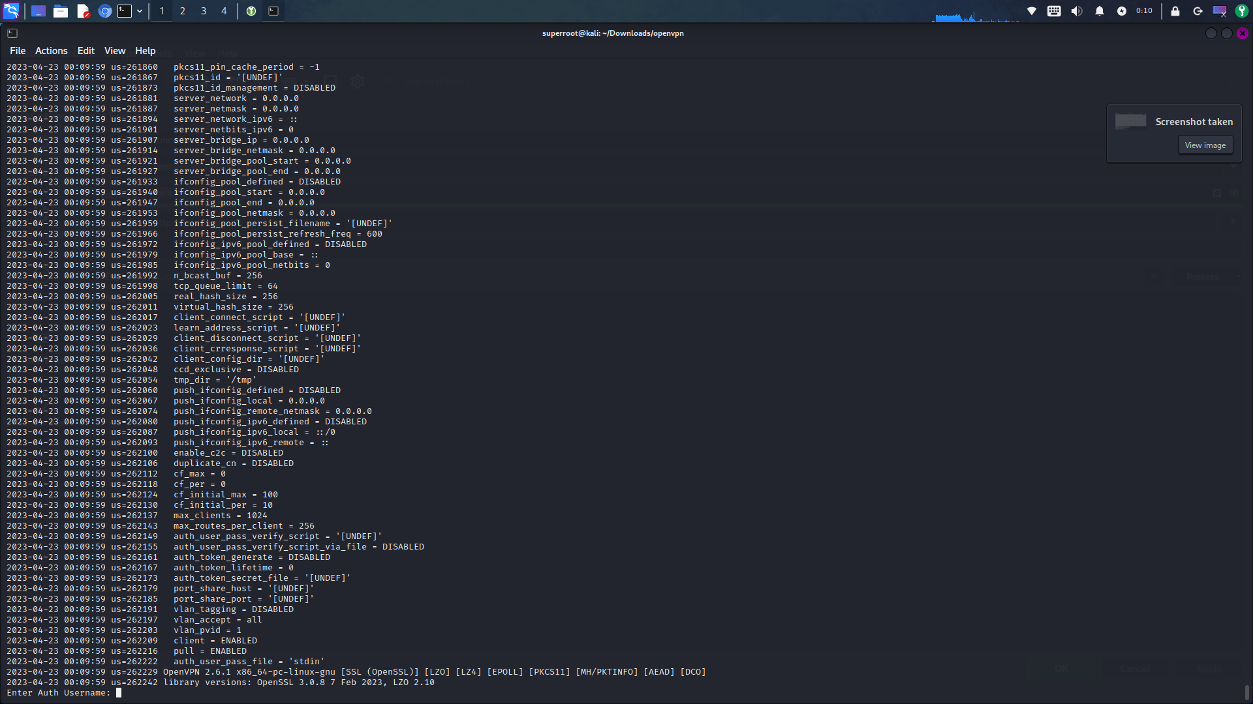The height and width of the screenshot is (704, 1253).
Task: Click the power manager tray icon
Action: [x=1122, y=11]
